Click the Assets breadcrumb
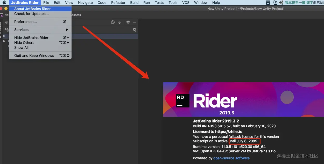324x164 pixels. pyautogui.click(x=76, y=15)
